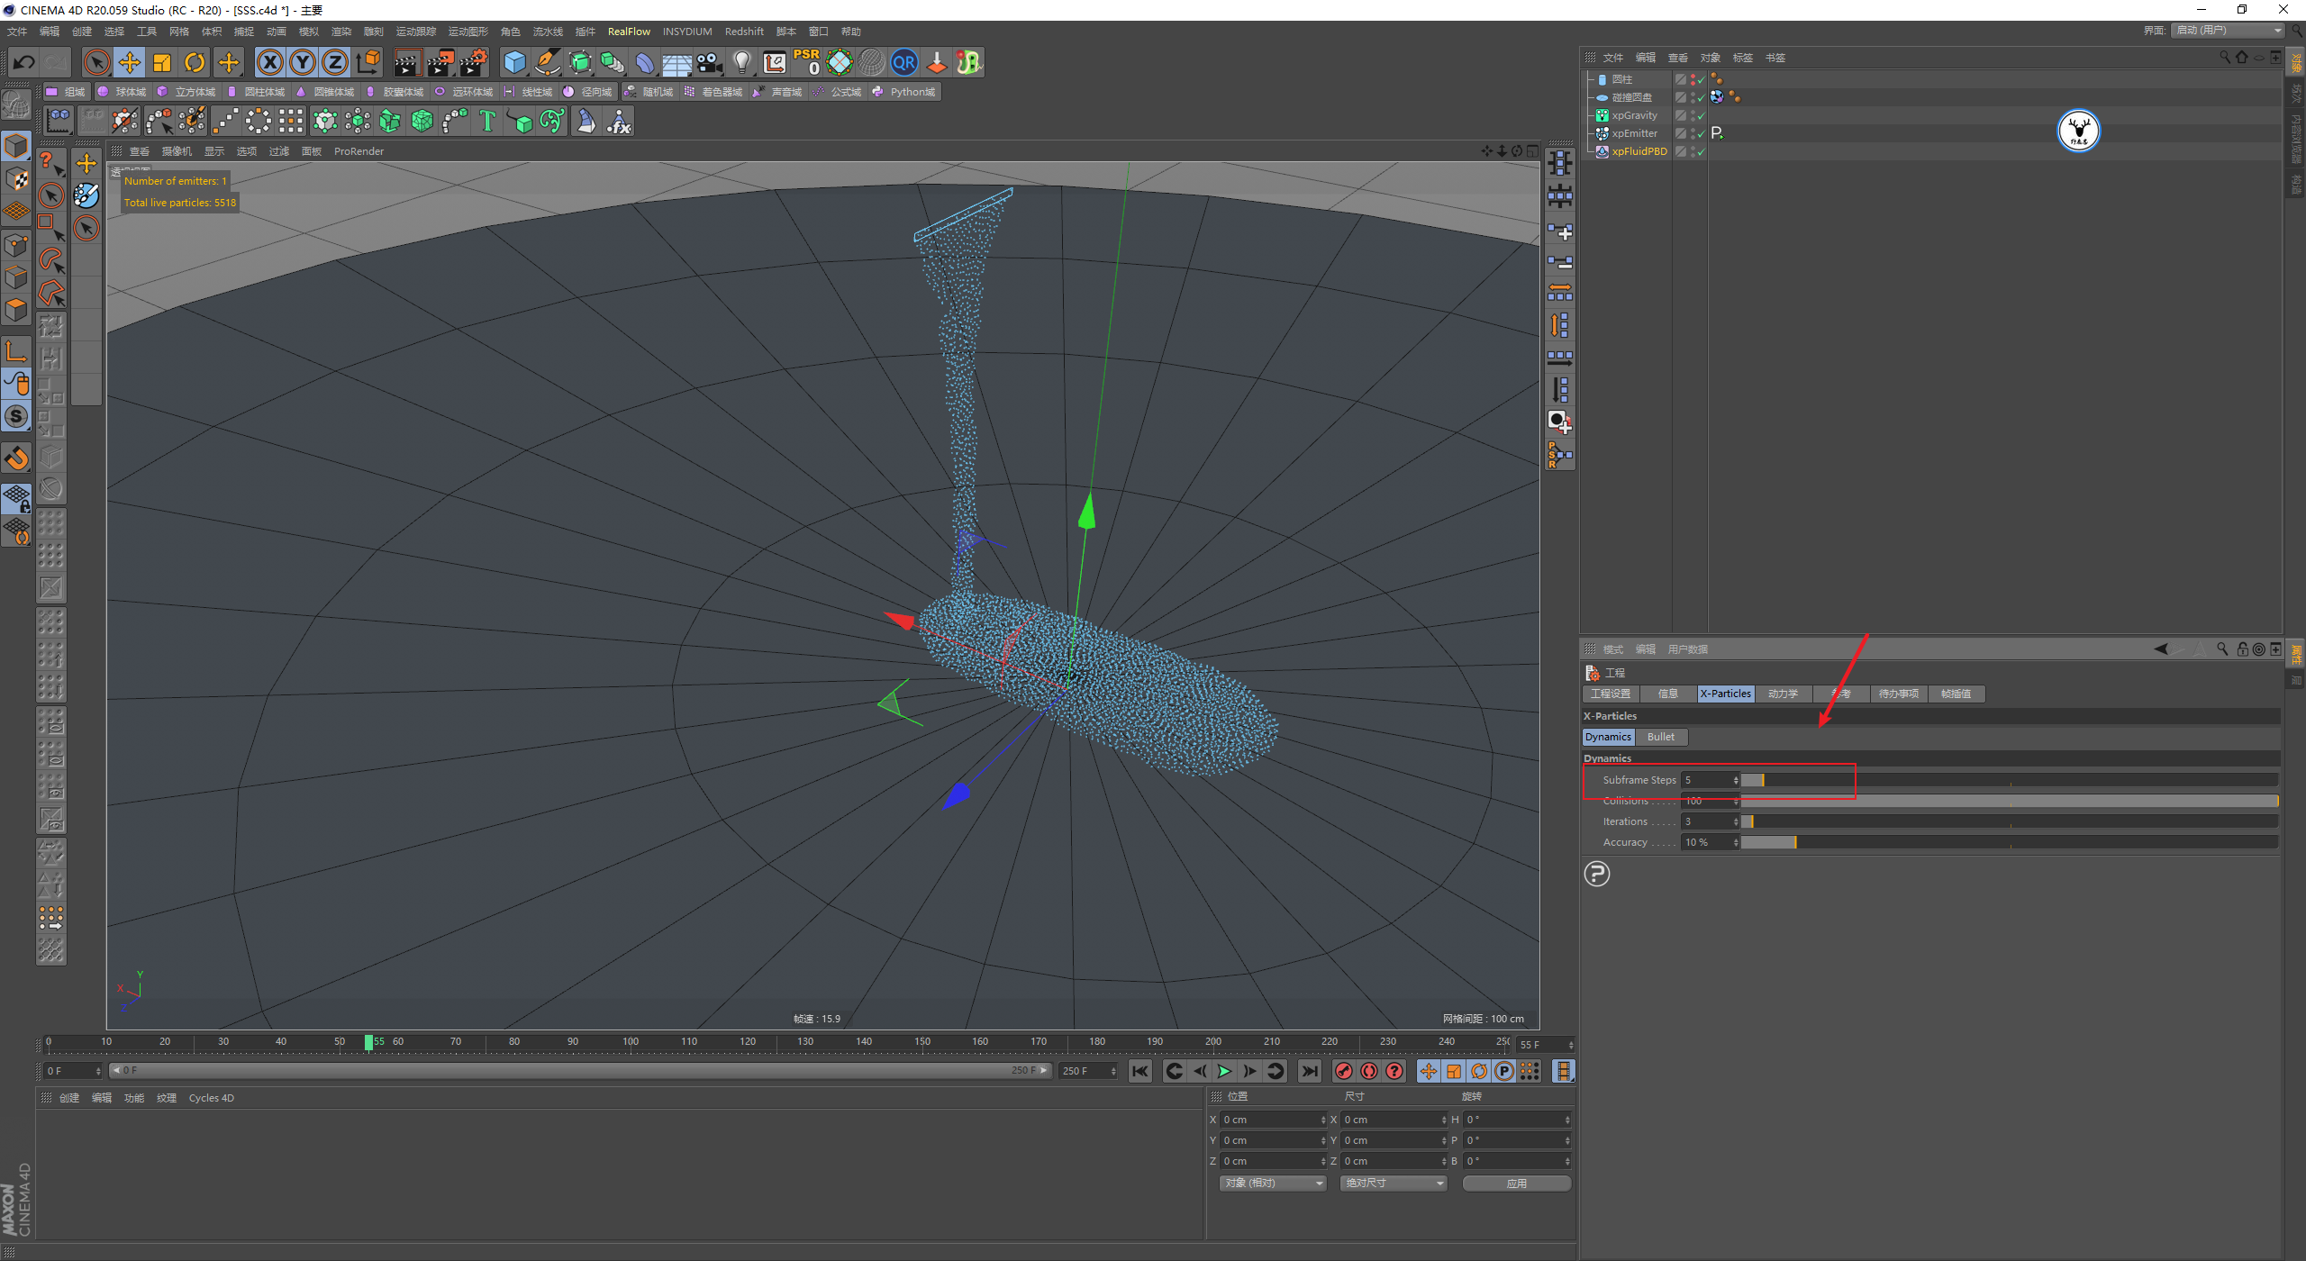Click the Camera object icon
2306x1261 pixels.
coord(710,62)
